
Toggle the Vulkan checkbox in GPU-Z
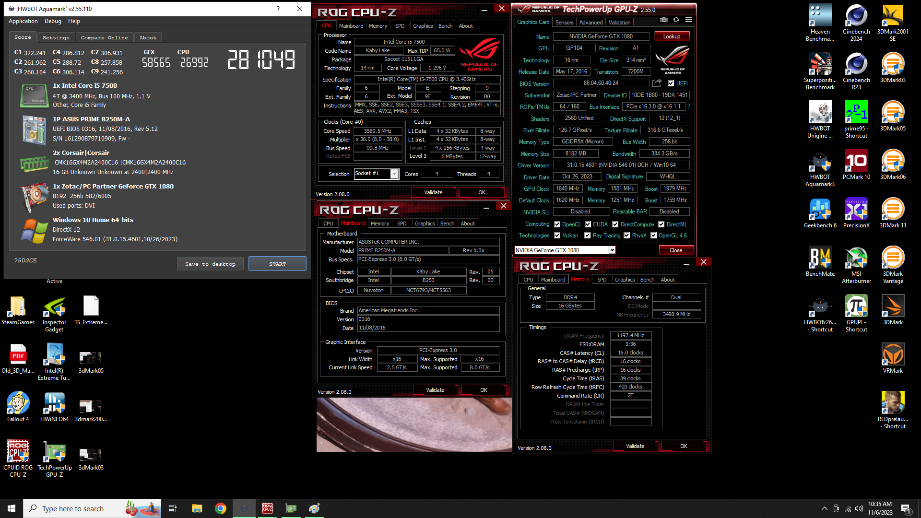pyautogui.click(x=557, y=235)
